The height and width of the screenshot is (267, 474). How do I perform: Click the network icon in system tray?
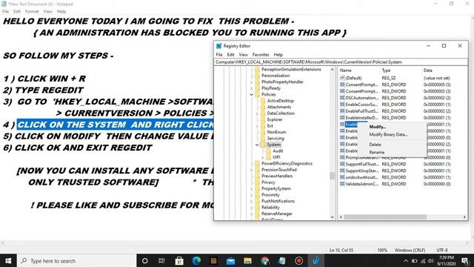click(423, 261)
